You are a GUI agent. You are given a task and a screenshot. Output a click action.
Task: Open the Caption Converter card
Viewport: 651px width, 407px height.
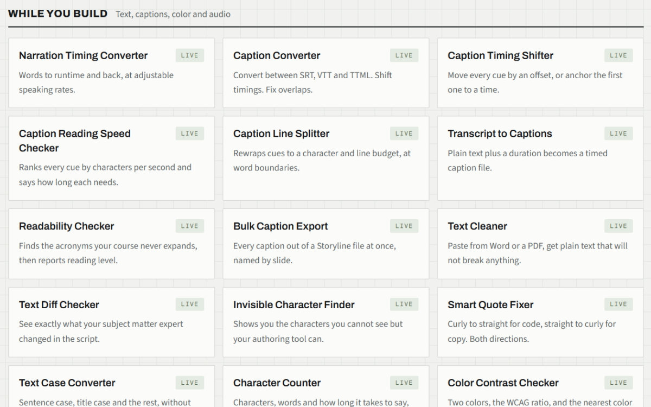326,73
